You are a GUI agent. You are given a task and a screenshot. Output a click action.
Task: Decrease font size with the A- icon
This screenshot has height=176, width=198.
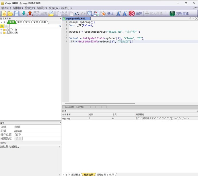pyautogui.click(x=125, y=13)
